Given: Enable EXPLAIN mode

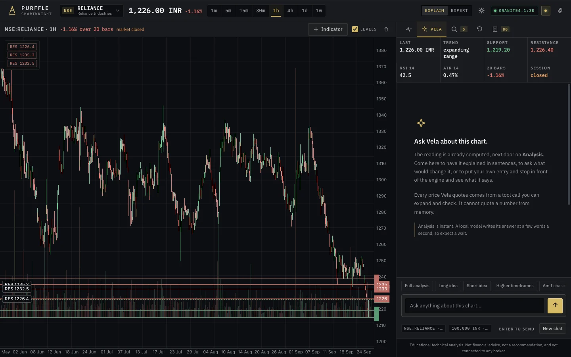Looking at the screenshot, I should pyautogui.click(x=435, y=11).
